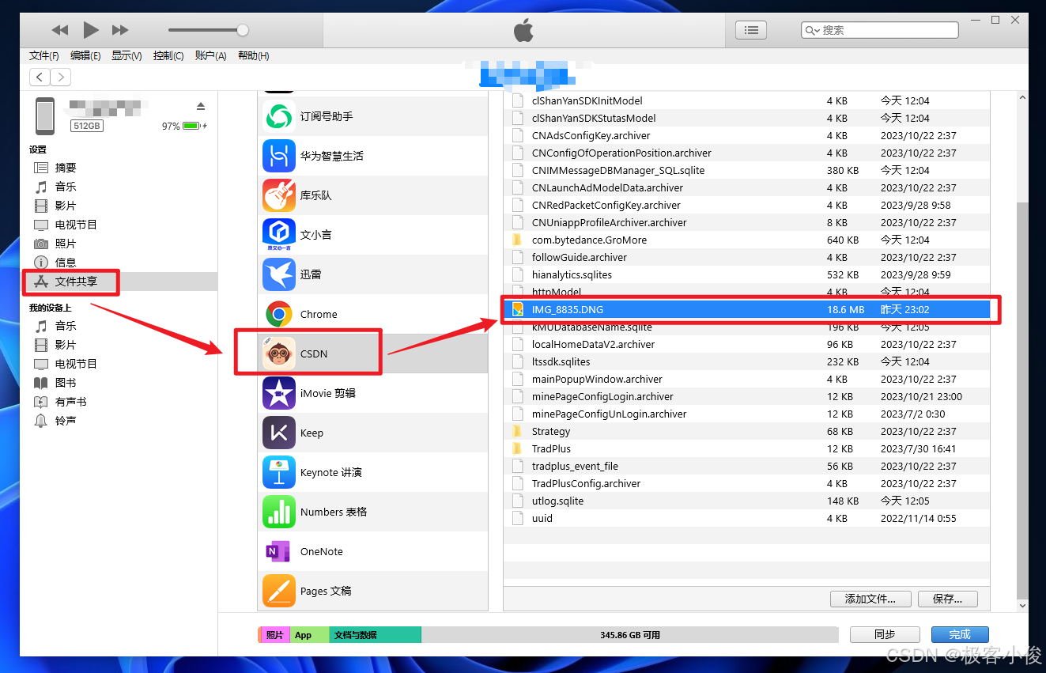The width and height of the screenshot is (1046, 673).
Task: Click the 同步 button
Action: point(885,634)
